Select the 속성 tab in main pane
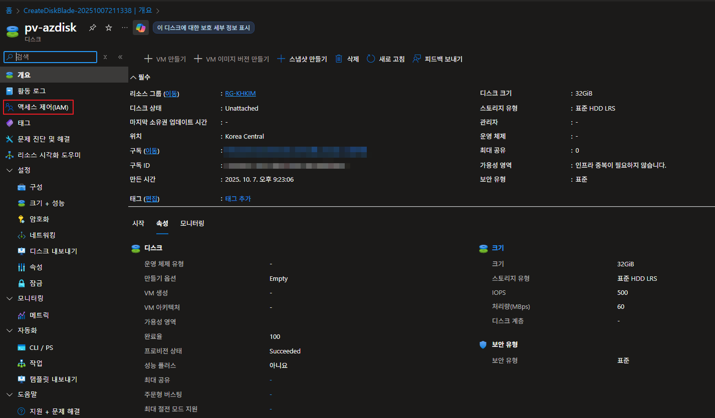The height and width of the screenshot is (418, 715). point(162,223)
